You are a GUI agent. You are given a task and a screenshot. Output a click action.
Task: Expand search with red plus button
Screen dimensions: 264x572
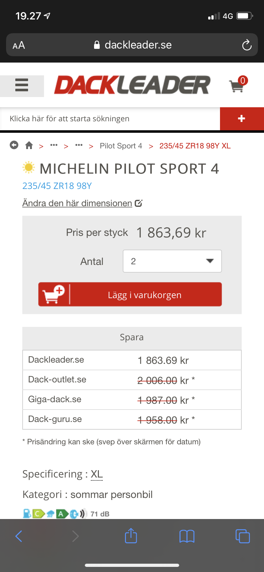point(242,119)
